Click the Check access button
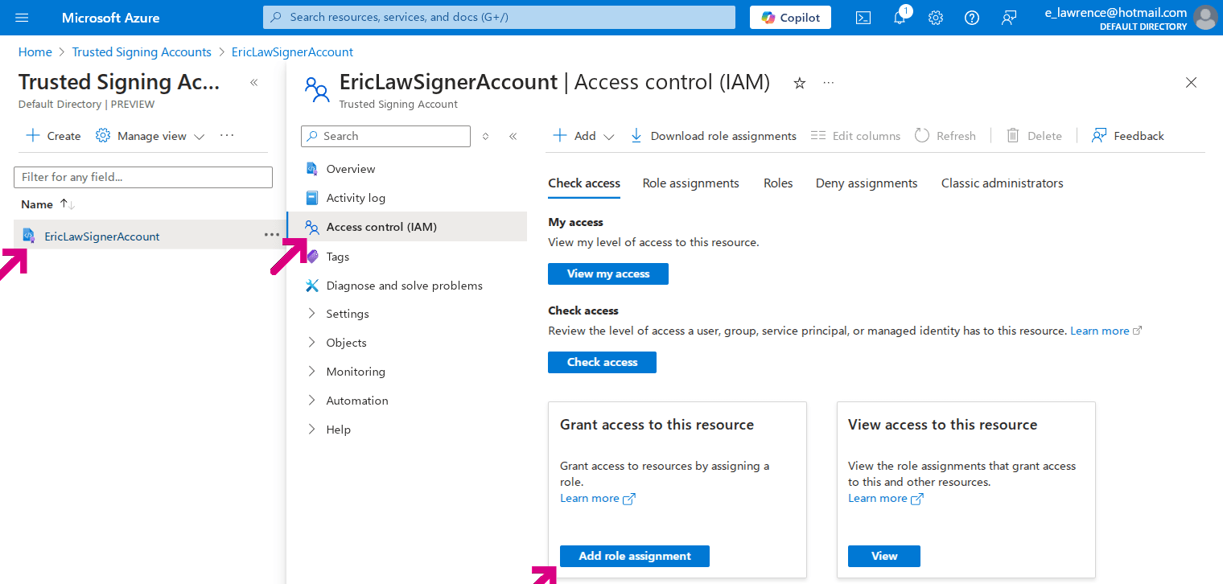Image resolution: width=1223 pixels, height=584 pixels. coord(602,362)
